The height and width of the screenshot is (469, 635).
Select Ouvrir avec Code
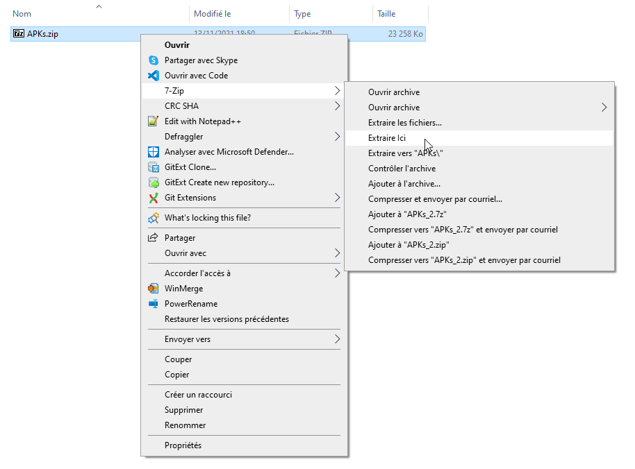pos(244,76)
